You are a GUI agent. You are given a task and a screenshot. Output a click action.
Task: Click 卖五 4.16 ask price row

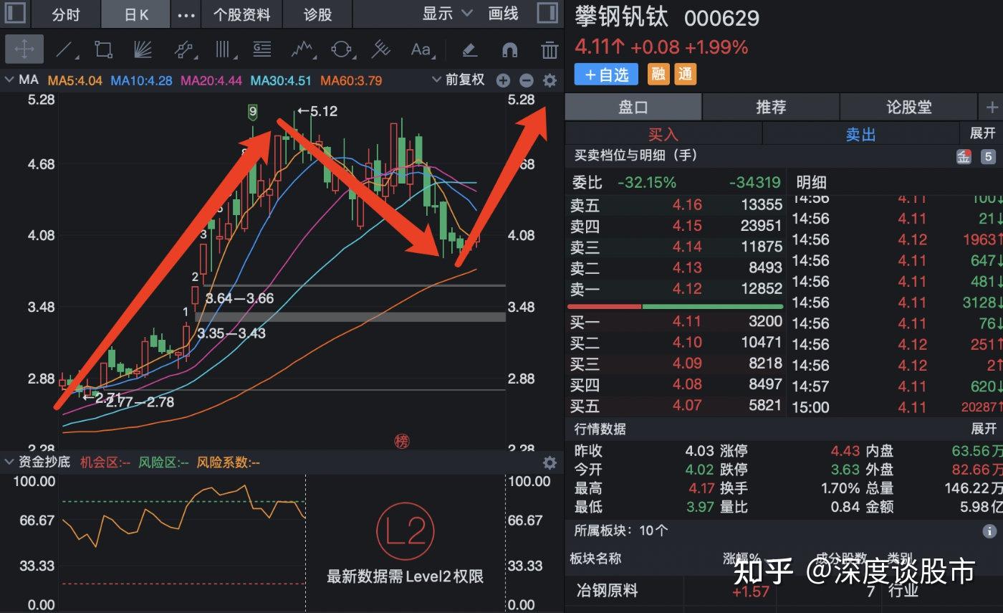pyautogui.click(x=675, y=206)
